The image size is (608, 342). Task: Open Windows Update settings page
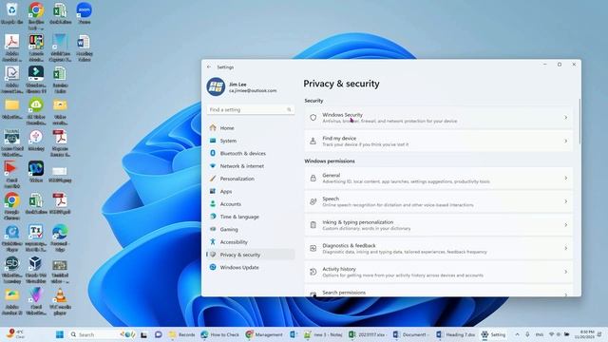tap(251, 267)
